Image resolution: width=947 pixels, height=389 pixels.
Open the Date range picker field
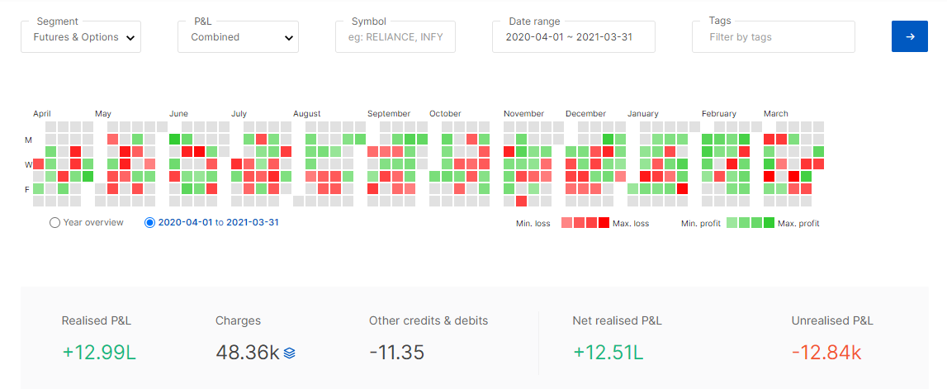[x=574, y=37]
